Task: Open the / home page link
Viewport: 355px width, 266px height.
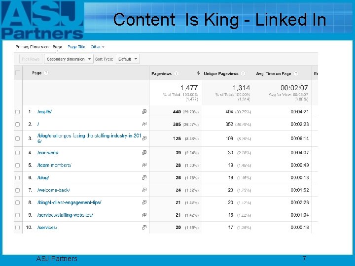Action: (38, 124)
